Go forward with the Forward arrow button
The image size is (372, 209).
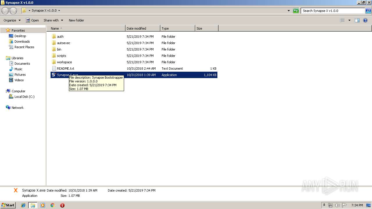tap(13, 11)
